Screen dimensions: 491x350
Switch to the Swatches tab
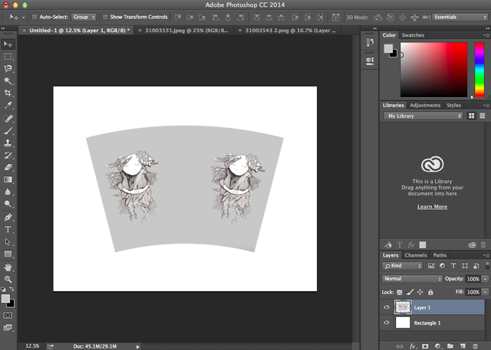coord(413,35)
